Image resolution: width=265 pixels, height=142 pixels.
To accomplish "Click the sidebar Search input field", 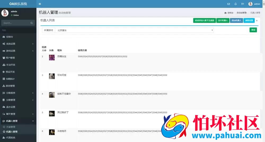I will coord(16,23).
